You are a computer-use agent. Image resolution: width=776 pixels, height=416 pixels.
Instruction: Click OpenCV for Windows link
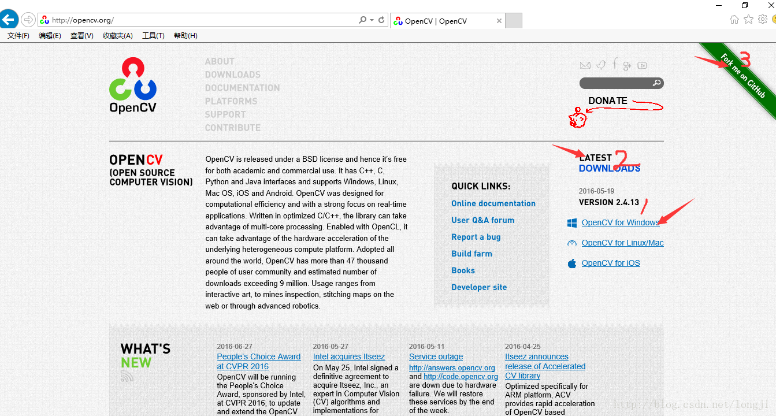tap(621, 222)
